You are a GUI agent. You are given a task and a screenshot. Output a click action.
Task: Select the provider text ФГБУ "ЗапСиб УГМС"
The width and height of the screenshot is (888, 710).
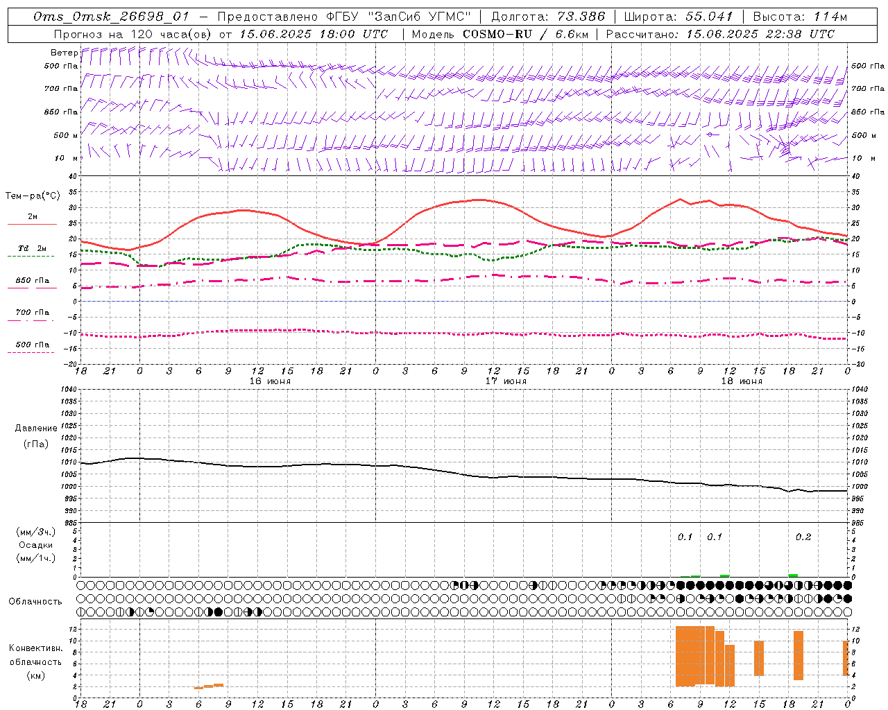coord(399,17)
